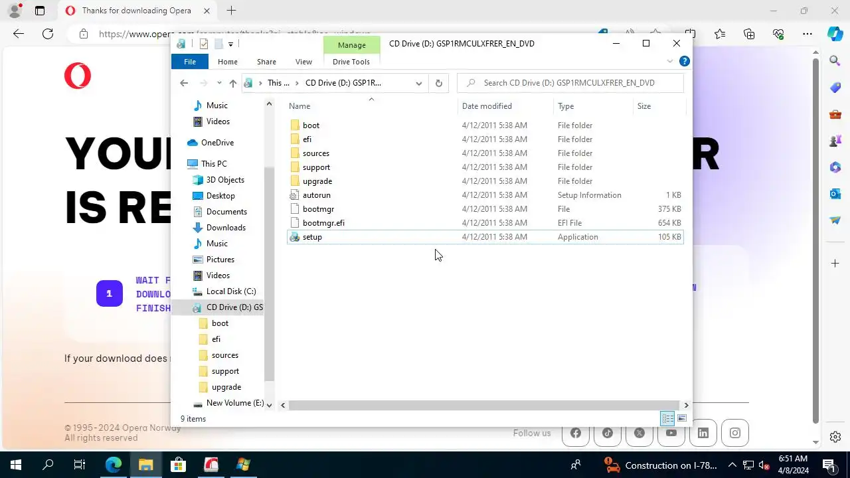The image size is (850, 478).
Task: Refresh the CD Drive folder view
Action: (x=438, y=83)
